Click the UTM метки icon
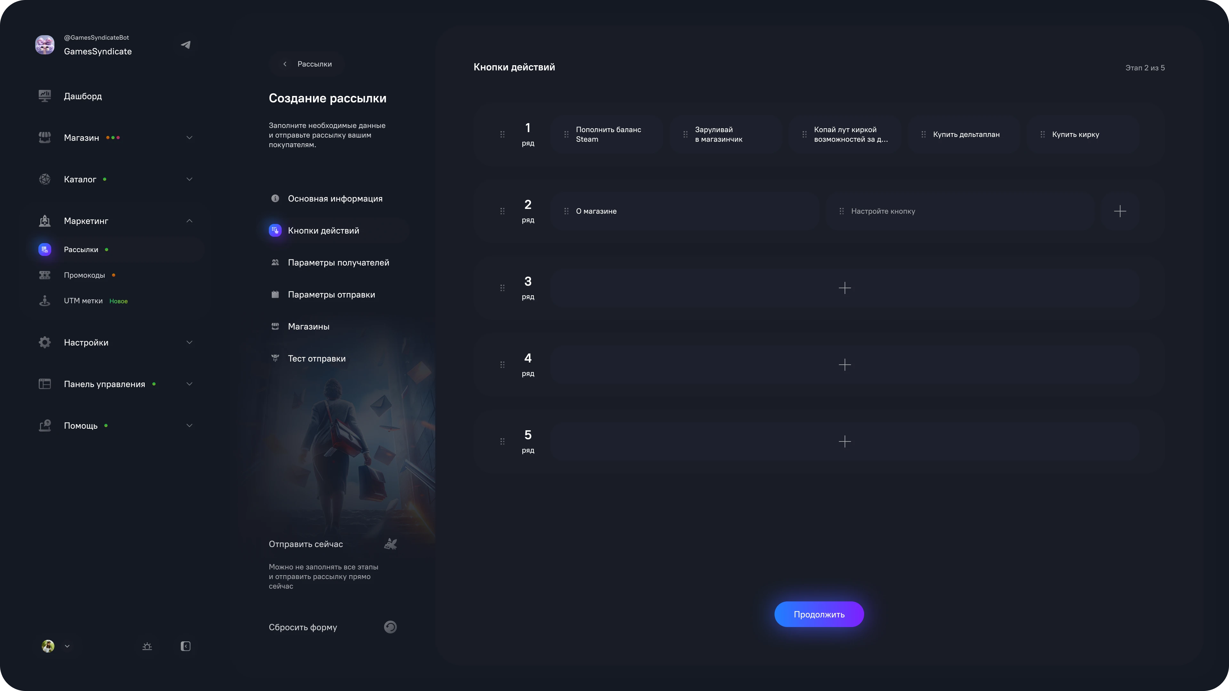 pos(45,301)
